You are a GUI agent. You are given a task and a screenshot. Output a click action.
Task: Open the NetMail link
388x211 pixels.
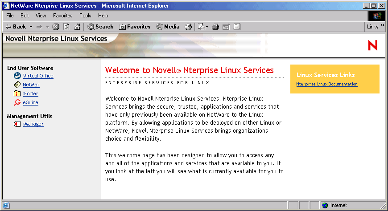pos(31,85)
